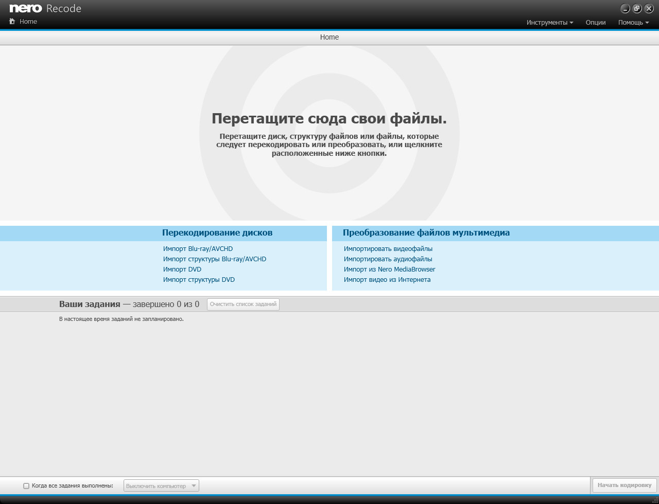
Task: Click Импорт видео из Интернета link
Action: (387, 280)
